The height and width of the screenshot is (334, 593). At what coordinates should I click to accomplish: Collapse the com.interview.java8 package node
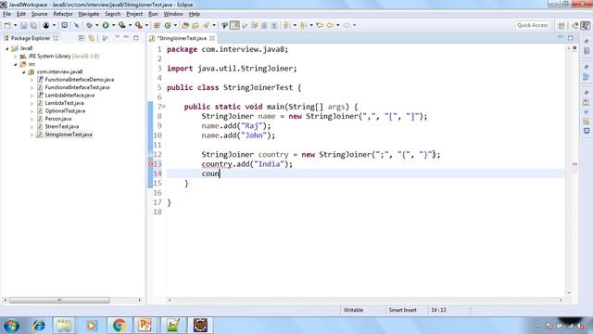(23, 72)
